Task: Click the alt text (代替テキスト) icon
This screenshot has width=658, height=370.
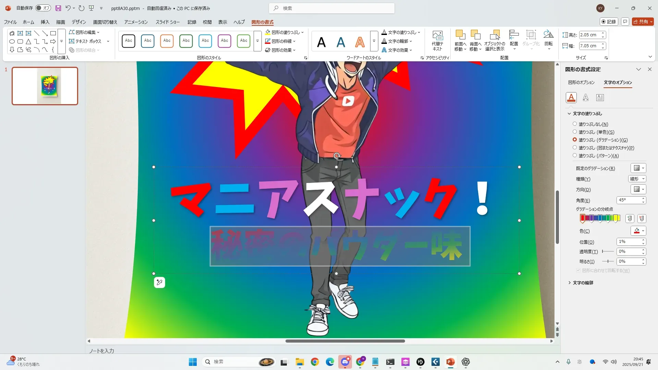Action: pyautogui.click(x=437, y=36)
